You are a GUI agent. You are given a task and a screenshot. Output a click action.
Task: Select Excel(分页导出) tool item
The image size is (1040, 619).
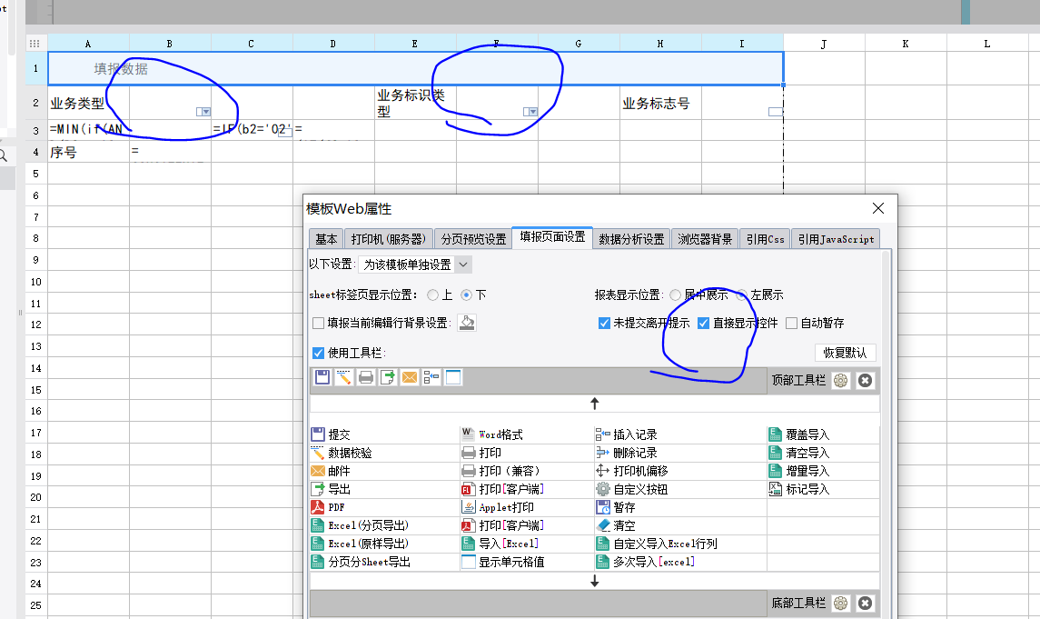(361, 525)
